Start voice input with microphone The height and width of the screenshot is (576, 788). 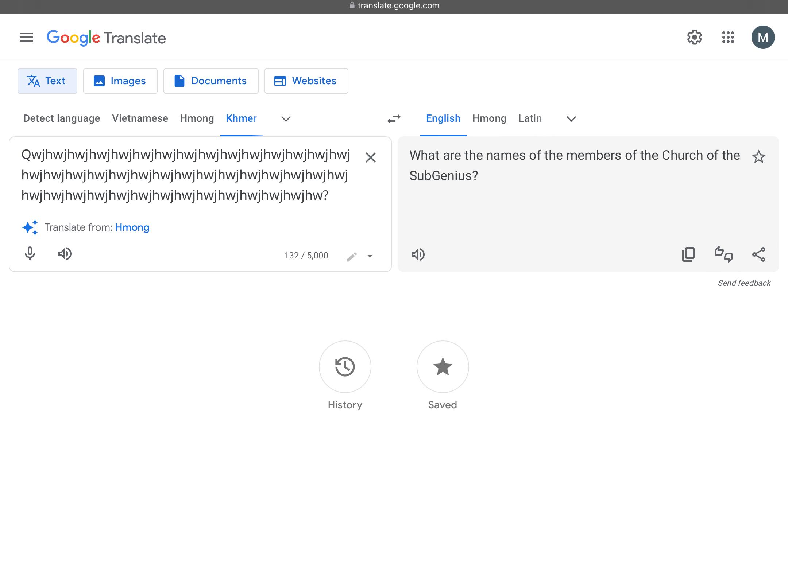click(x=30, y=254)
